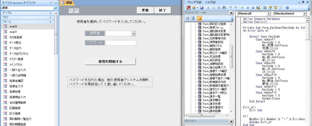Close the プロパティ panel
Screen dimensions: 312x126
(x=231, y=122)
